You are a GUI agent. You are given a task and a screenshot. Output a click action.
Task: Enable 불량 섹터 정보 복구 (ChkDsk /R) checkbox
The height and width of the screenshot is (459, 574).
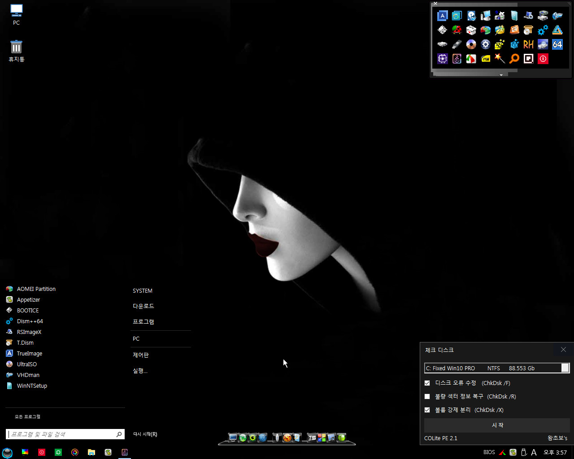pyautogui.click(x=427, y=396)
